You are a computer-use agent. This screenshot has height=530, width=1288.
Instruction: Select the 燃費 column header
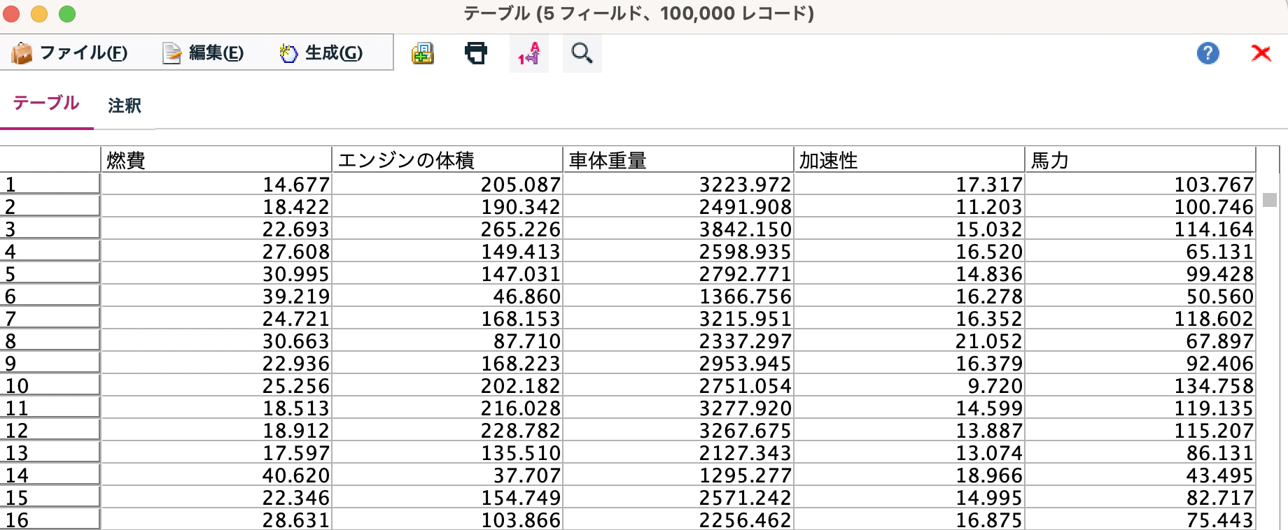pyautogui.click(x=216, y=160)
